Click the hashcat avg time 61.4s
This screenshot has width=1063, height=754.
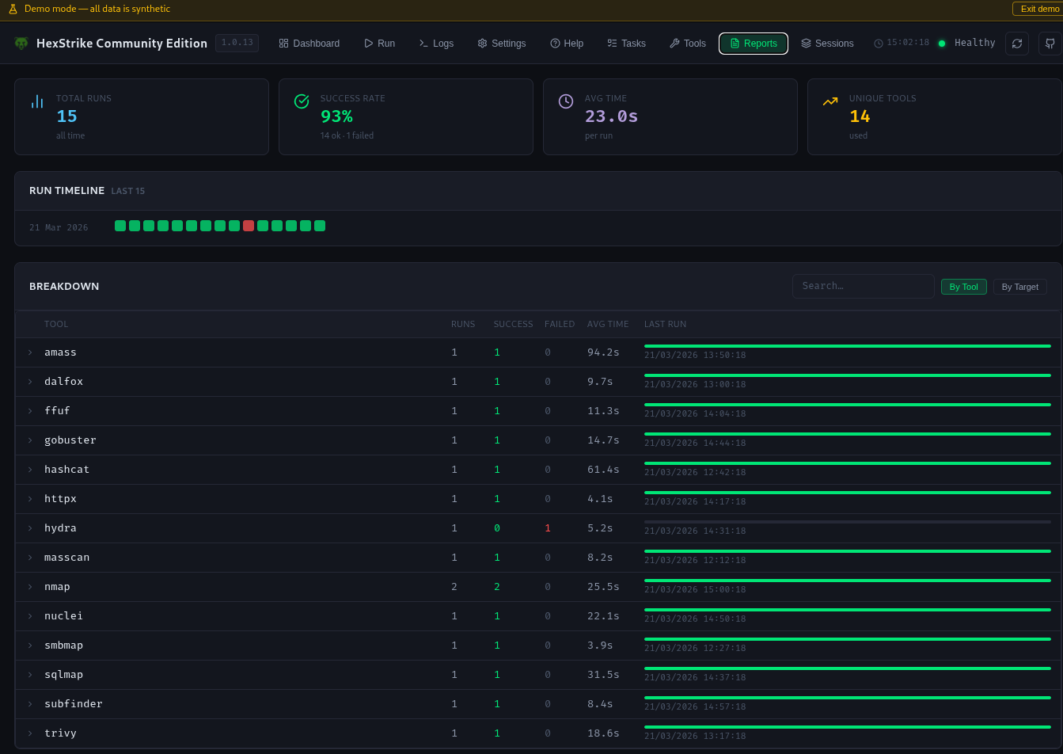(x=603, y=470)
